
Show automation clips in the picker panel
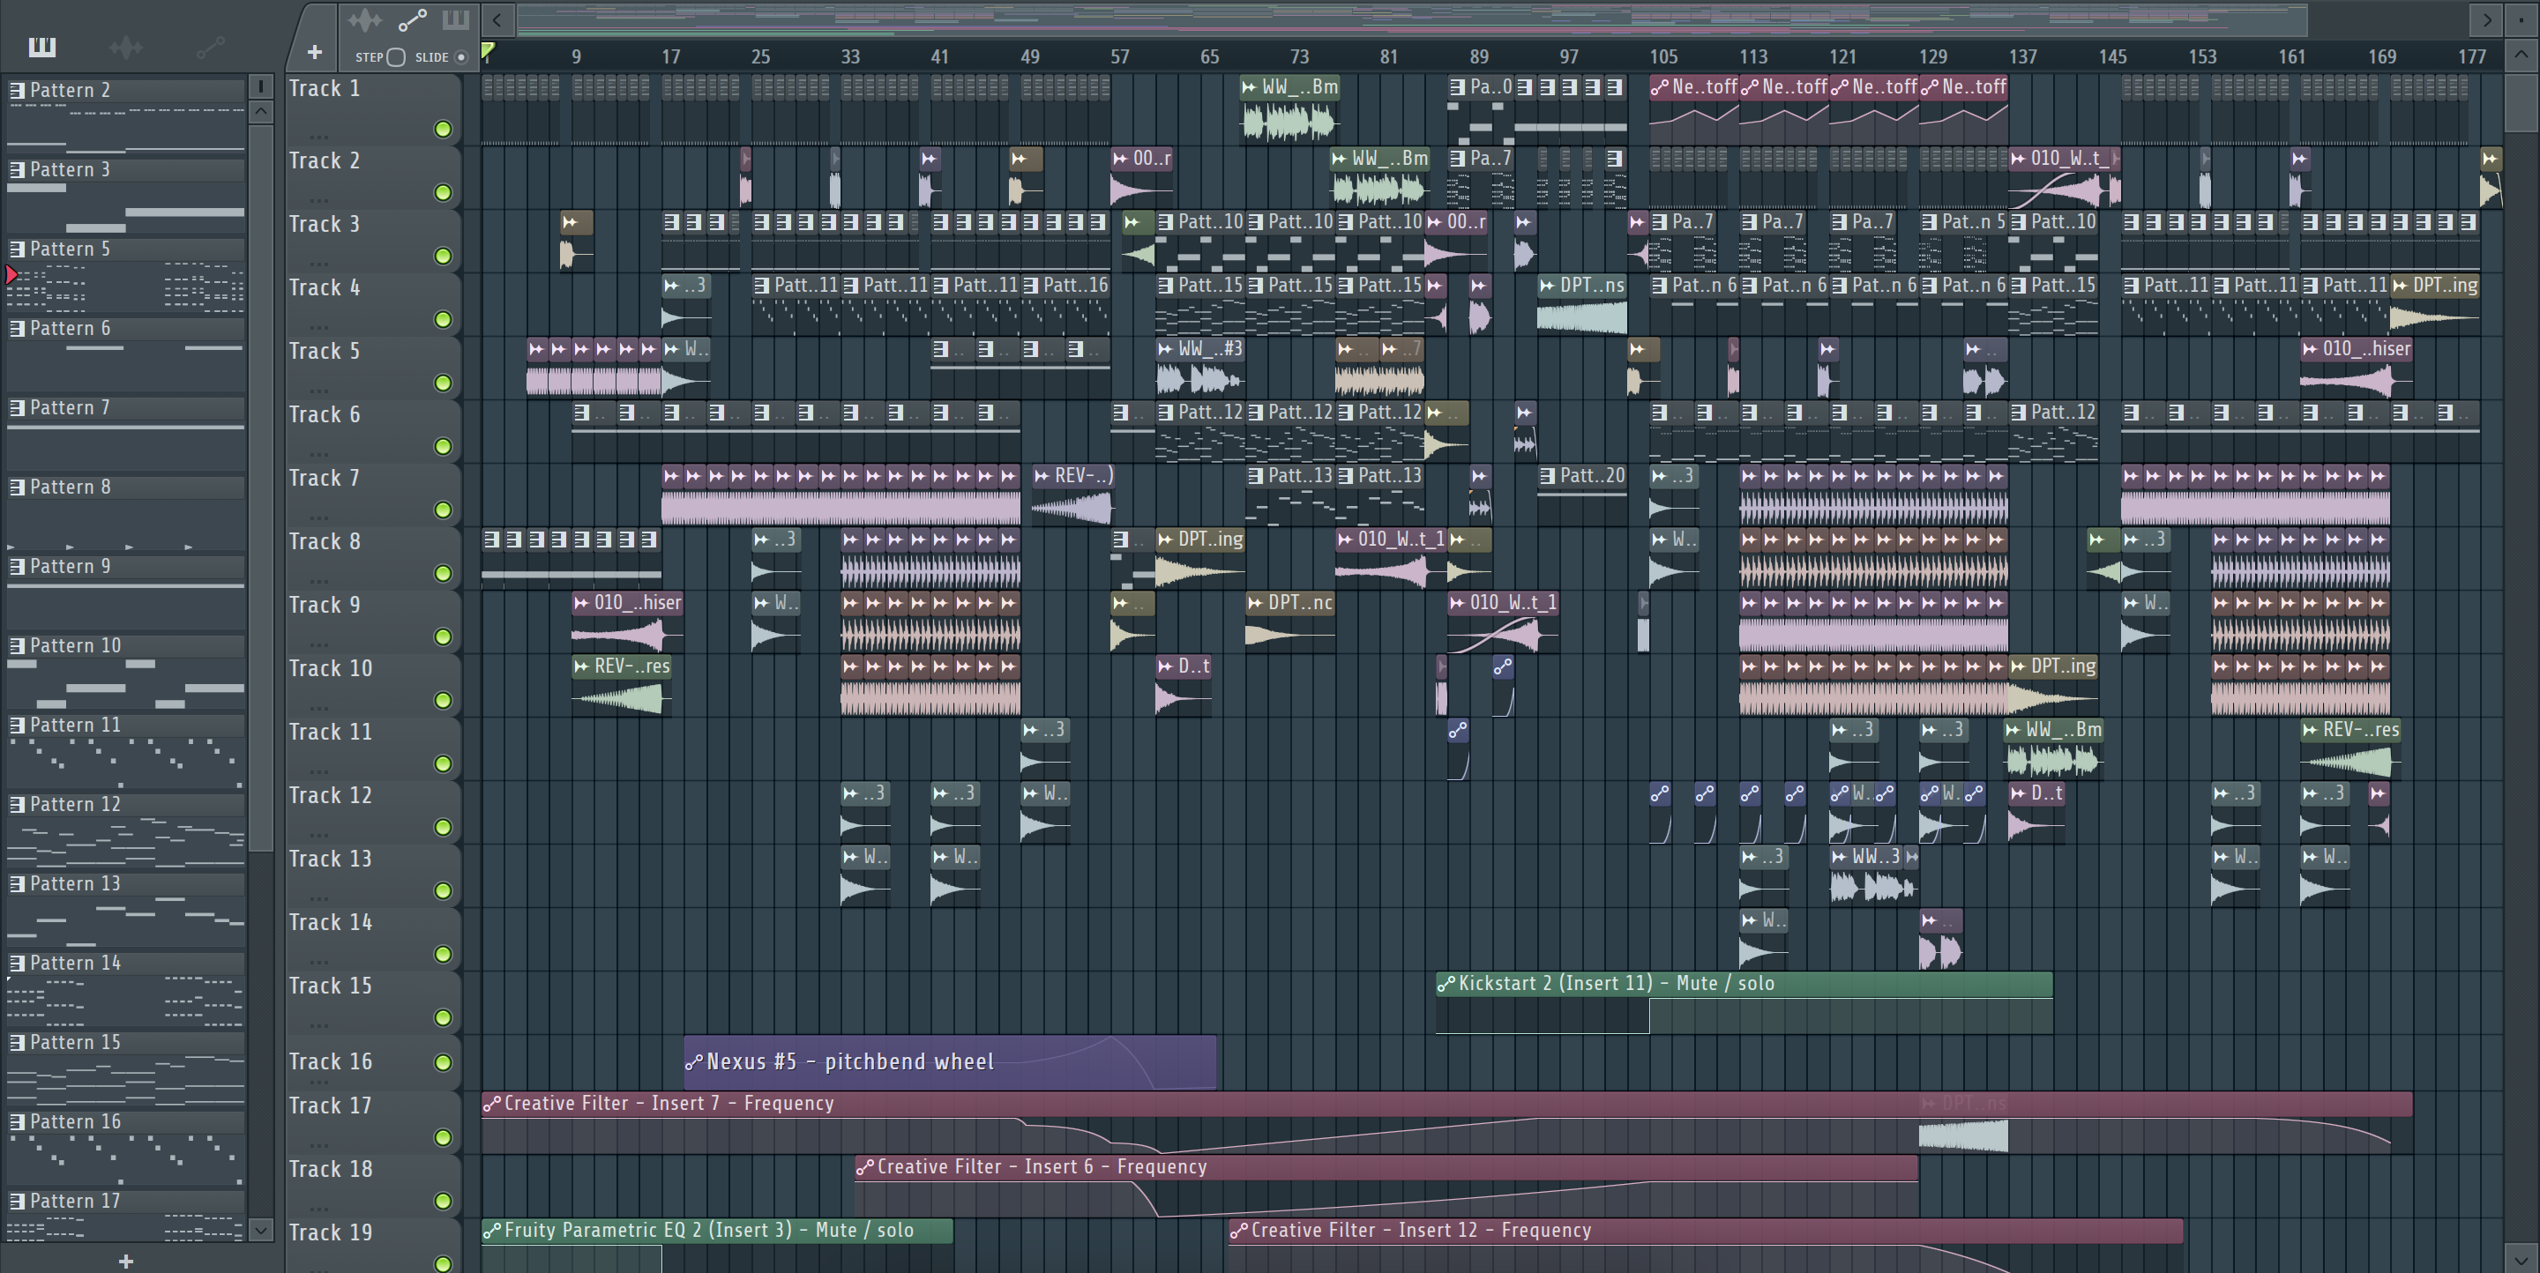tap(211, 47)
